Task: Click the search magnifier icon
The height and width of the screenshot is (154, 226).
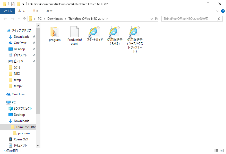Action: pos(219,19)
